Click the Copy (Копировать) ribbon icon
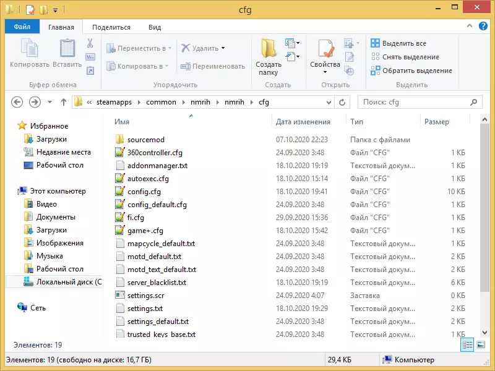Image resolution: width=495 pixels, height=371 pixels. click(x=29, y=48)
